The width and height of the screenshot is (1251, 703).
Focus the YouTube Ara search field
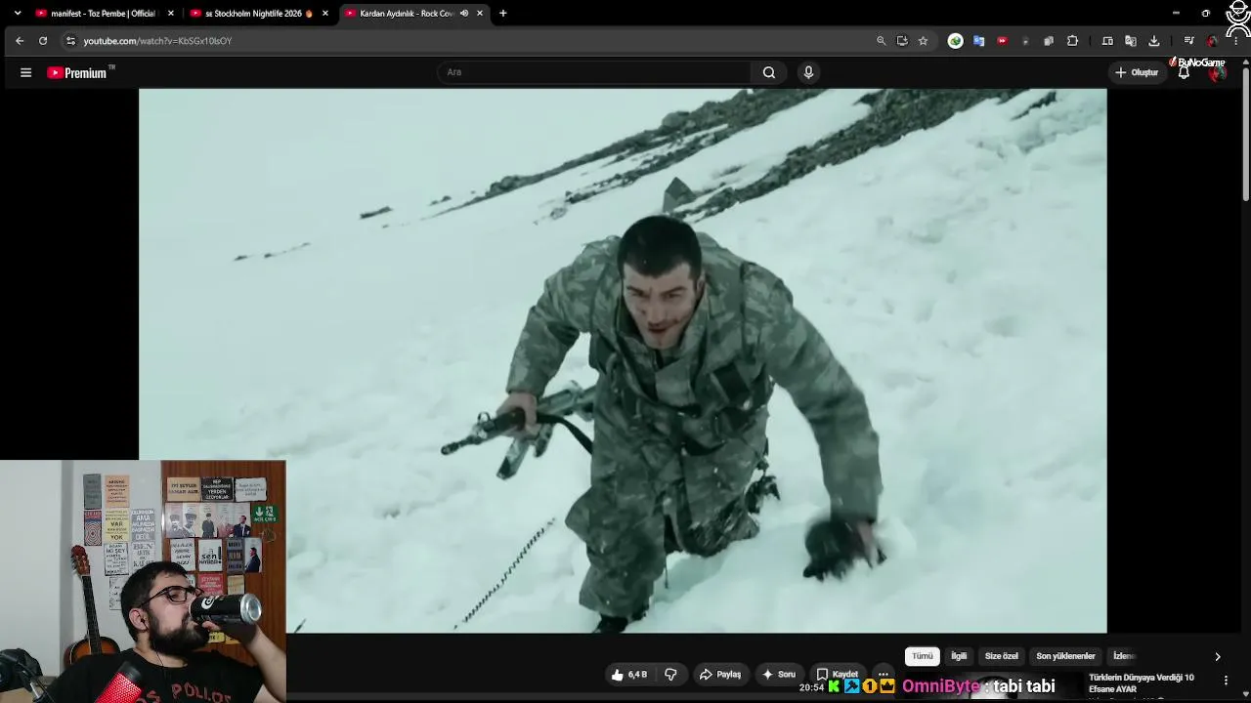pos(593,72)
